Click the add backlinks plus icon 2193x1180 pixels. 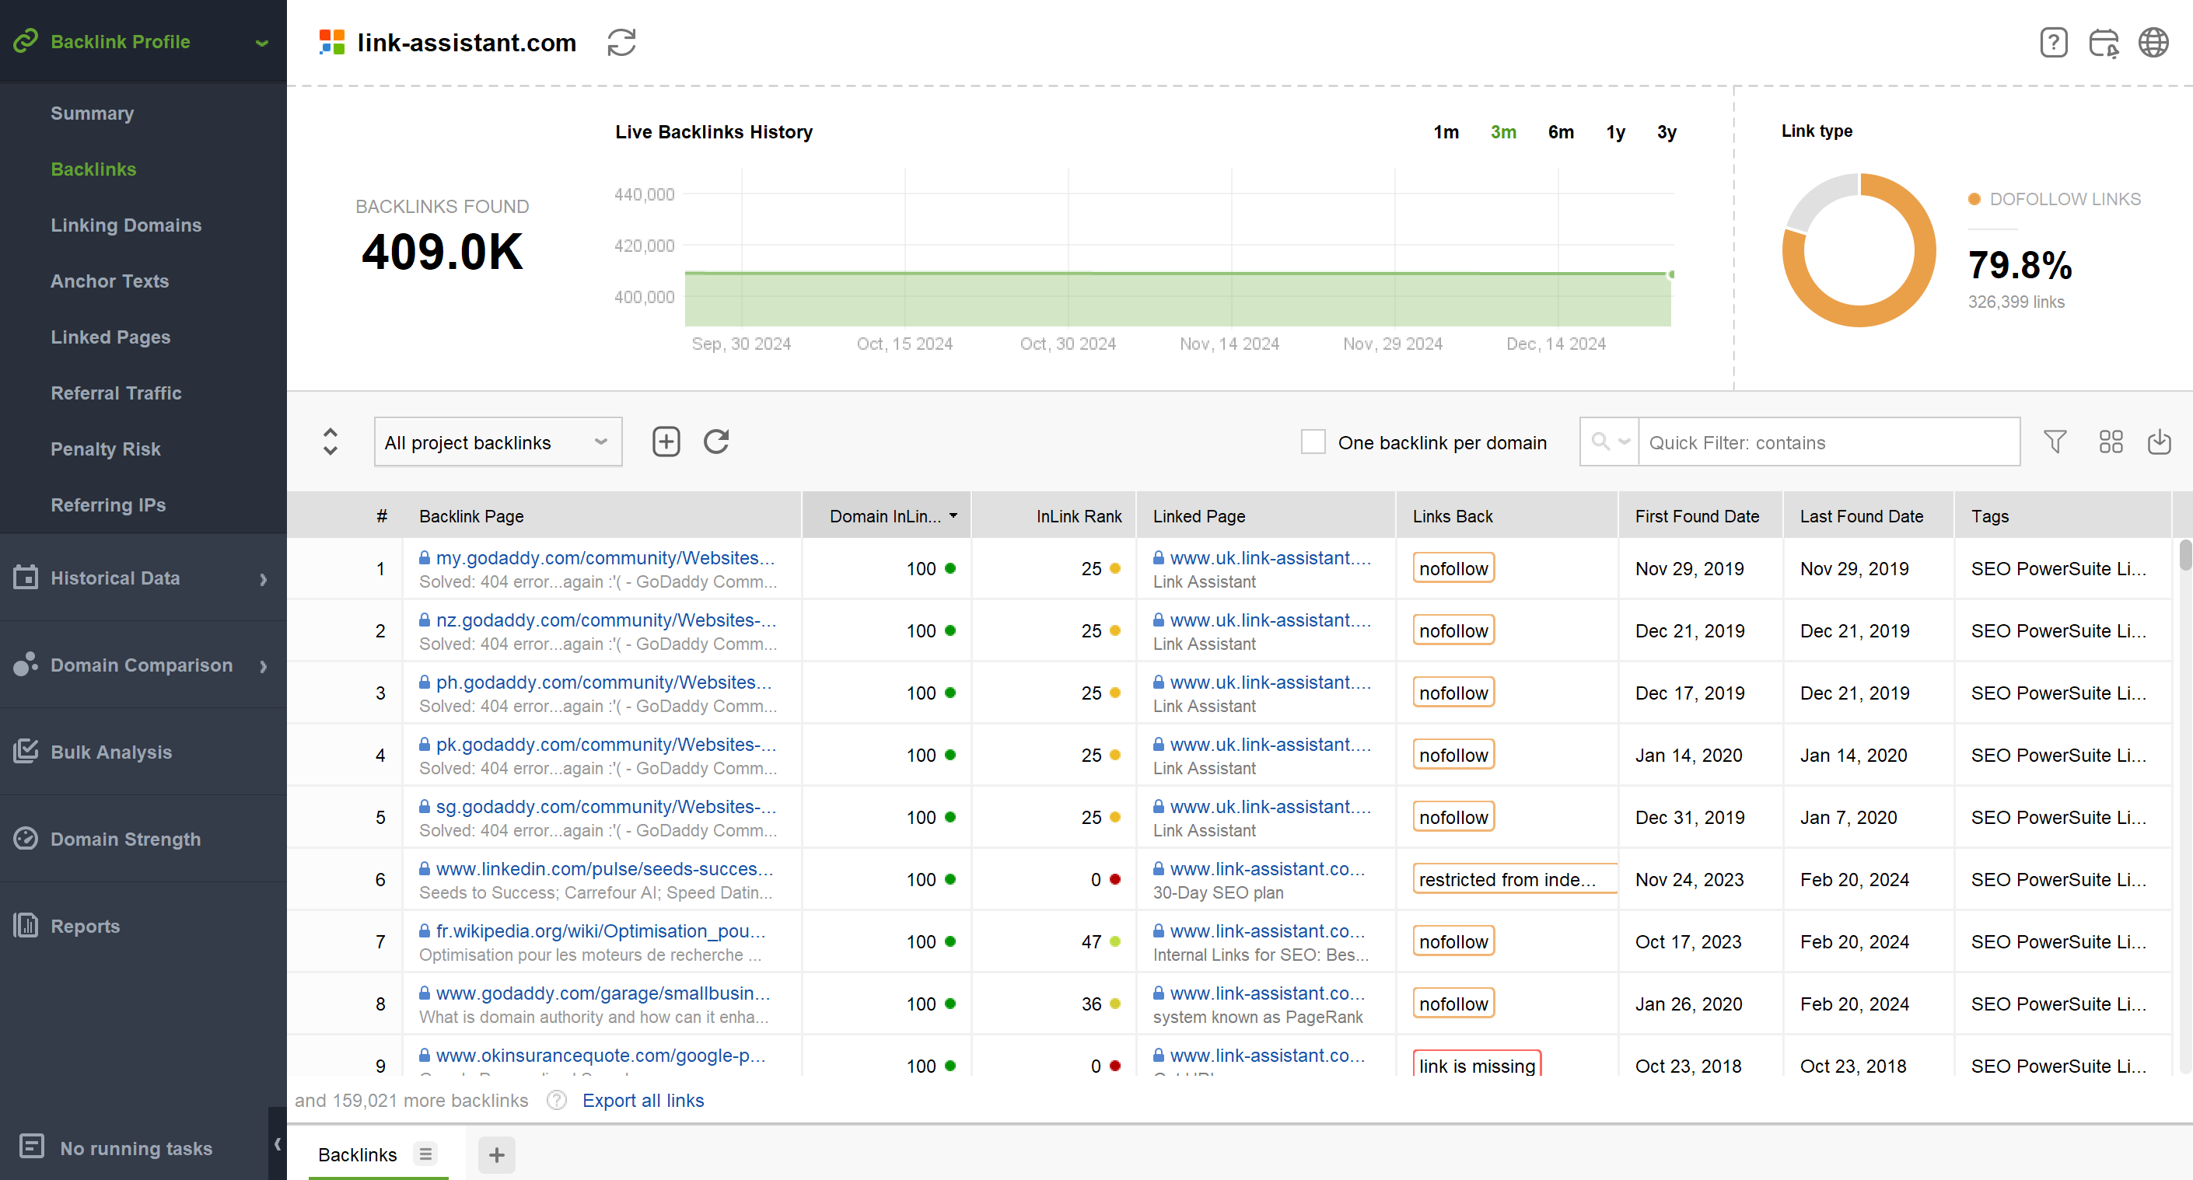pos(666,442)
